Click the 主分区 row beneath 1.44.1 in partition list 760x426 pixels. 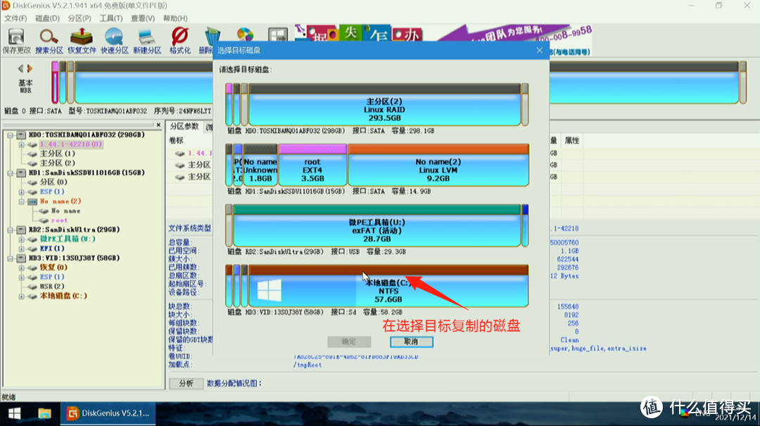pyautogui.click(x=199, y=165)
